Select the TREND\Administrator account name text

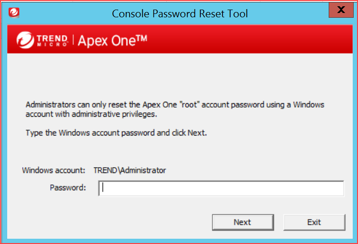130,170
